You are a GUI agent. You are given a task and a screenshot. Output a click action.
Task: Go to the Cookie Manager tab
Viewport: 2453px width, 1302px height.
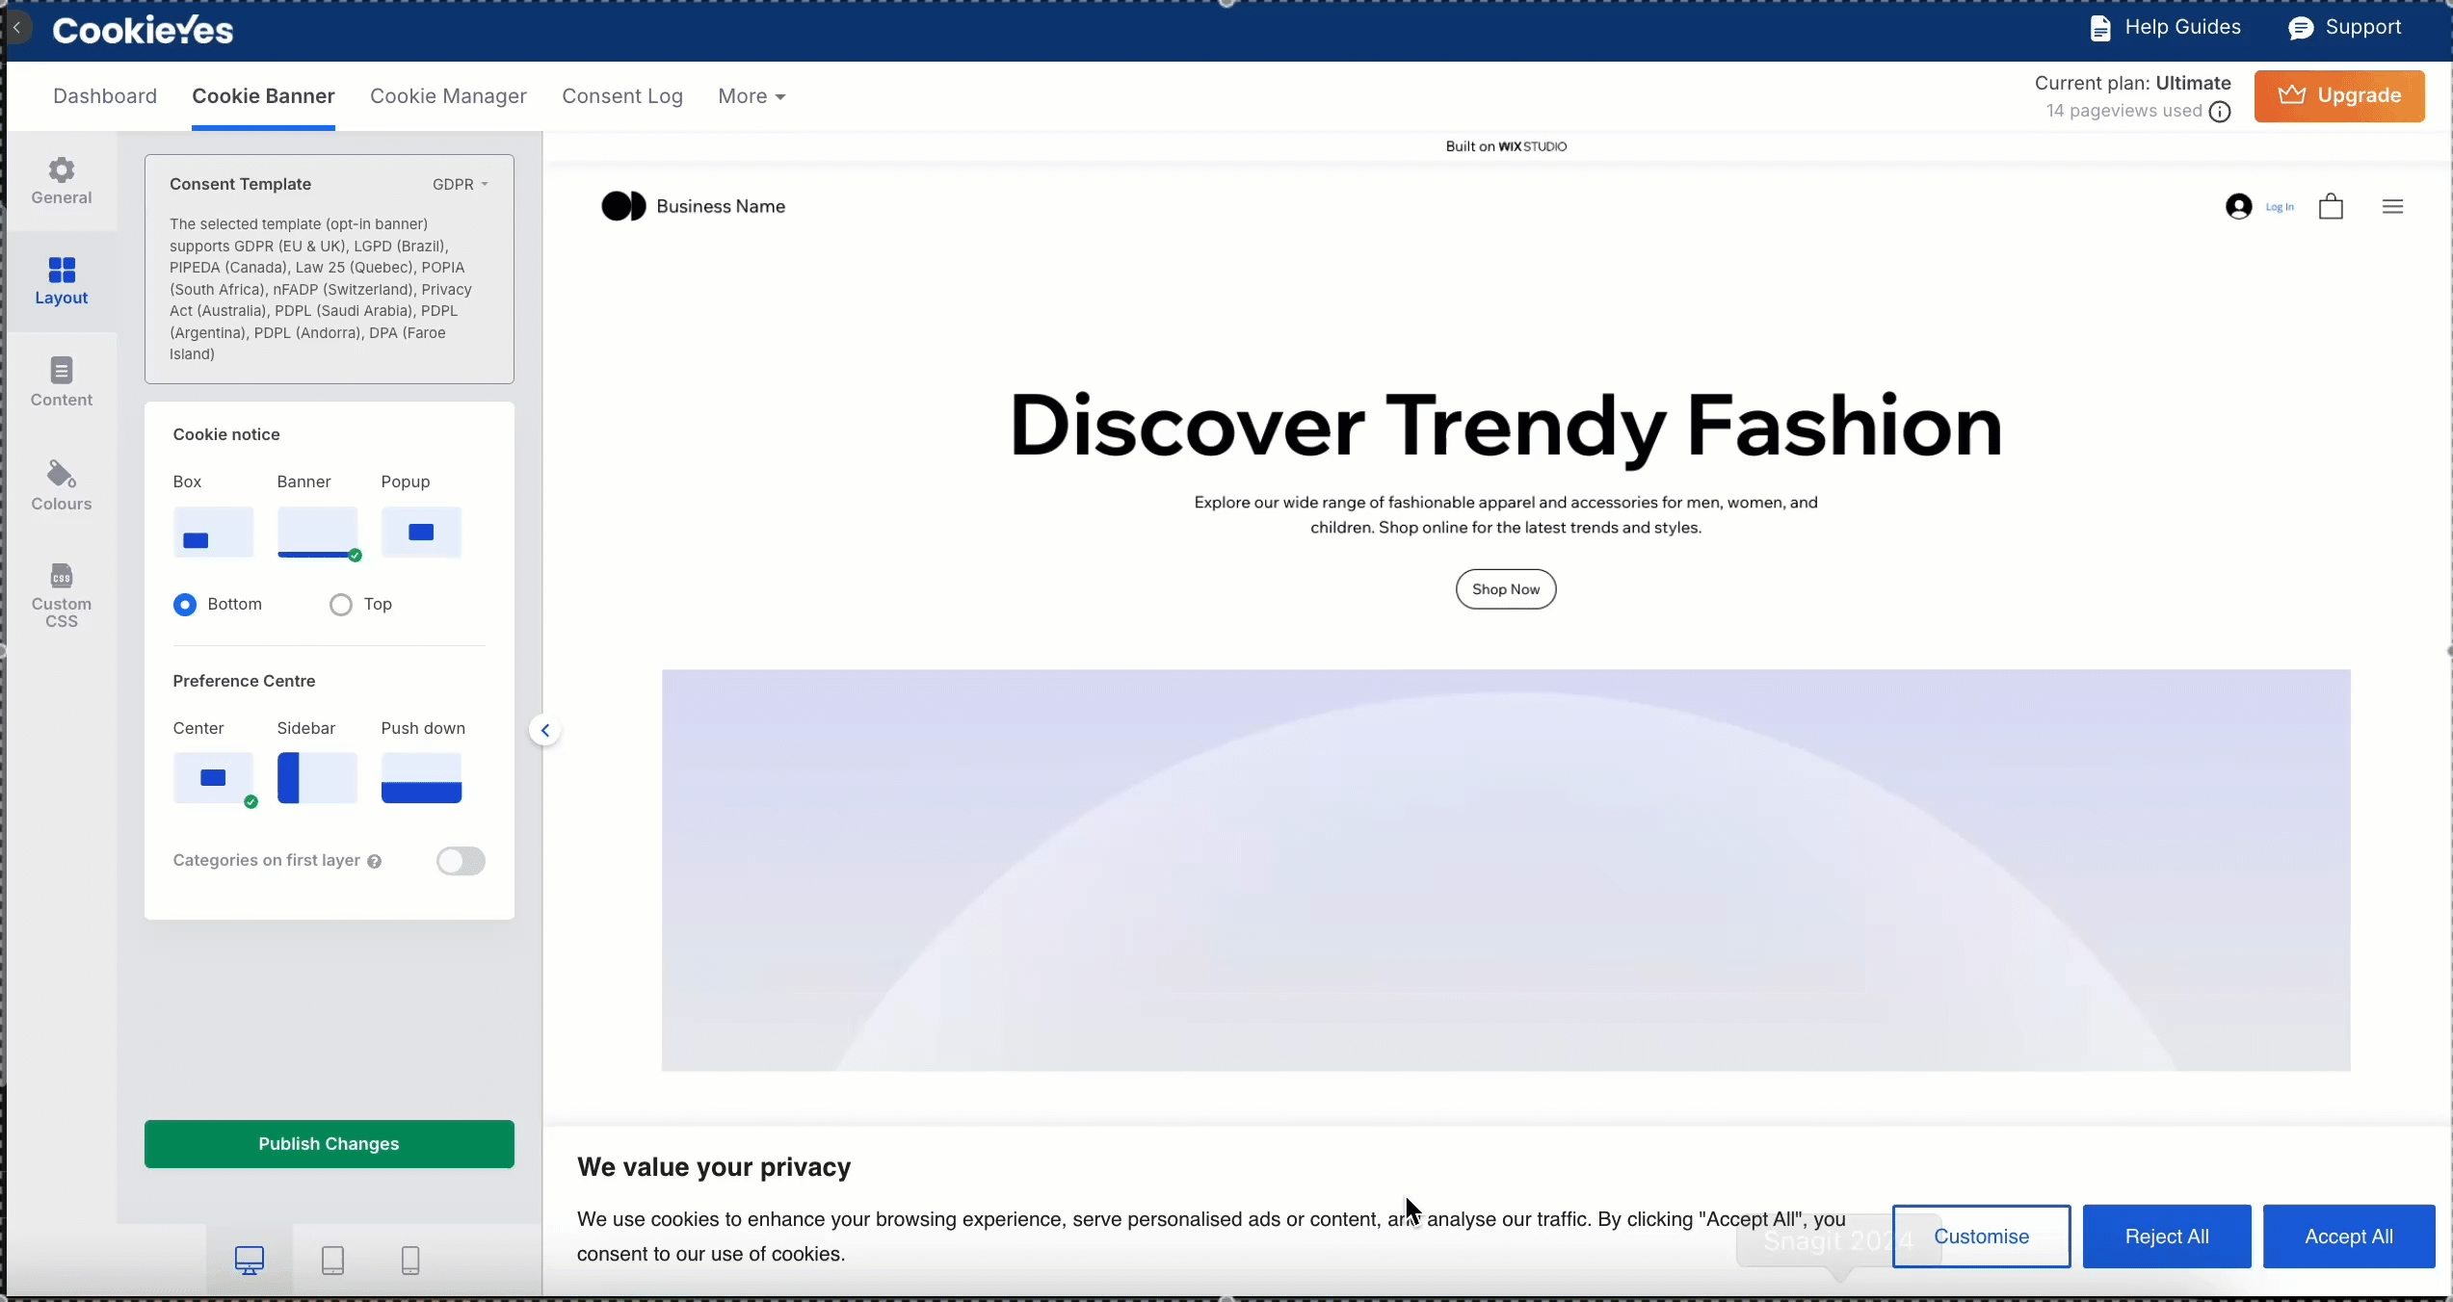point(448,96)
